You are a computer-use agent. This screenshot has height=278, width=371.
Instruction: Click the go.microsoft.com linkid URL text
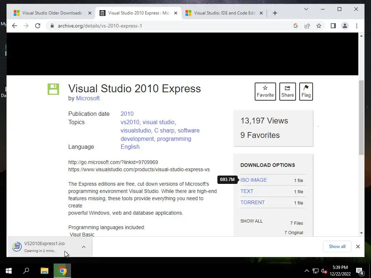click(x=113, y=162)
